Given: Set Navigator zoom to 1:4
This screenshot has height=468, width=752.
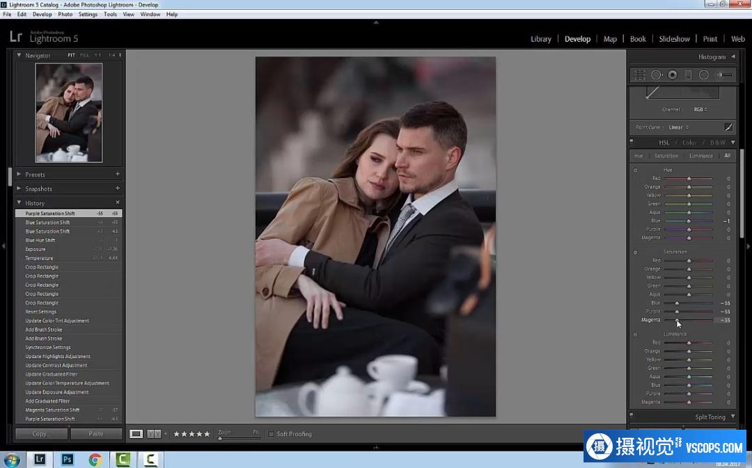Looking at the screenshot, I should [x=111, y=55].
